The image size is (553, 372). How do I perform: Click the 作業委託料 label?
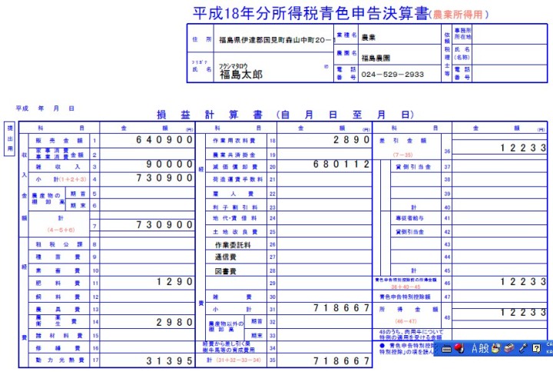point(233,244)
